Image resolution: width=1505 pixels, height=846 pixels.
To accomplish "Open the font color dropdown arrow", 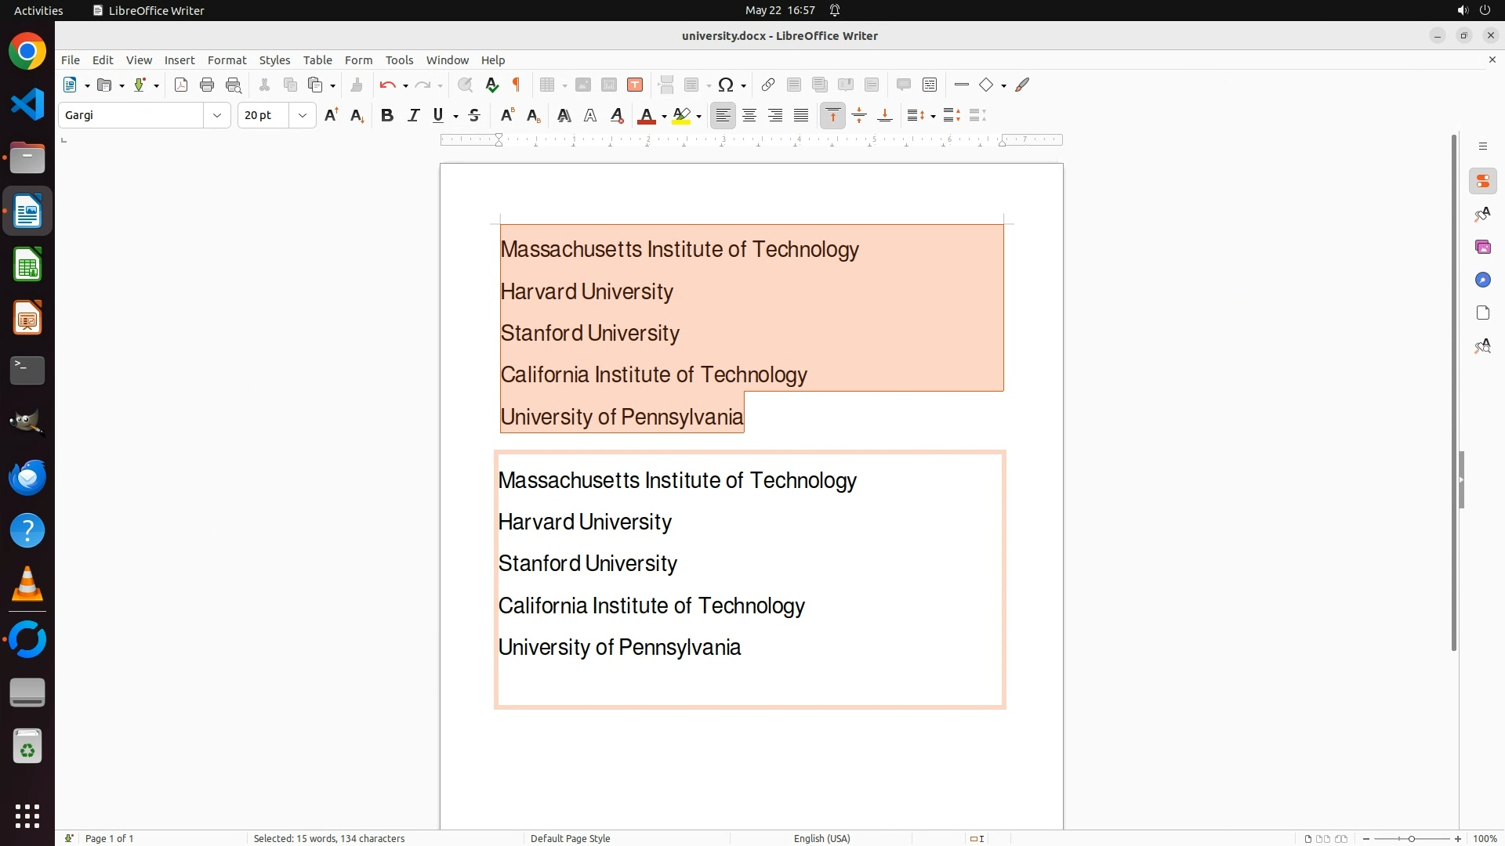I will click(664, 117).
